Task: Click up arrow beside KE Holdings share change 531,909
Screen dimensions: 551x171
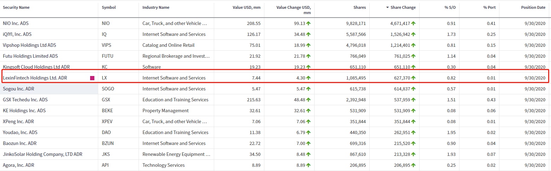Action: point(413,111)
